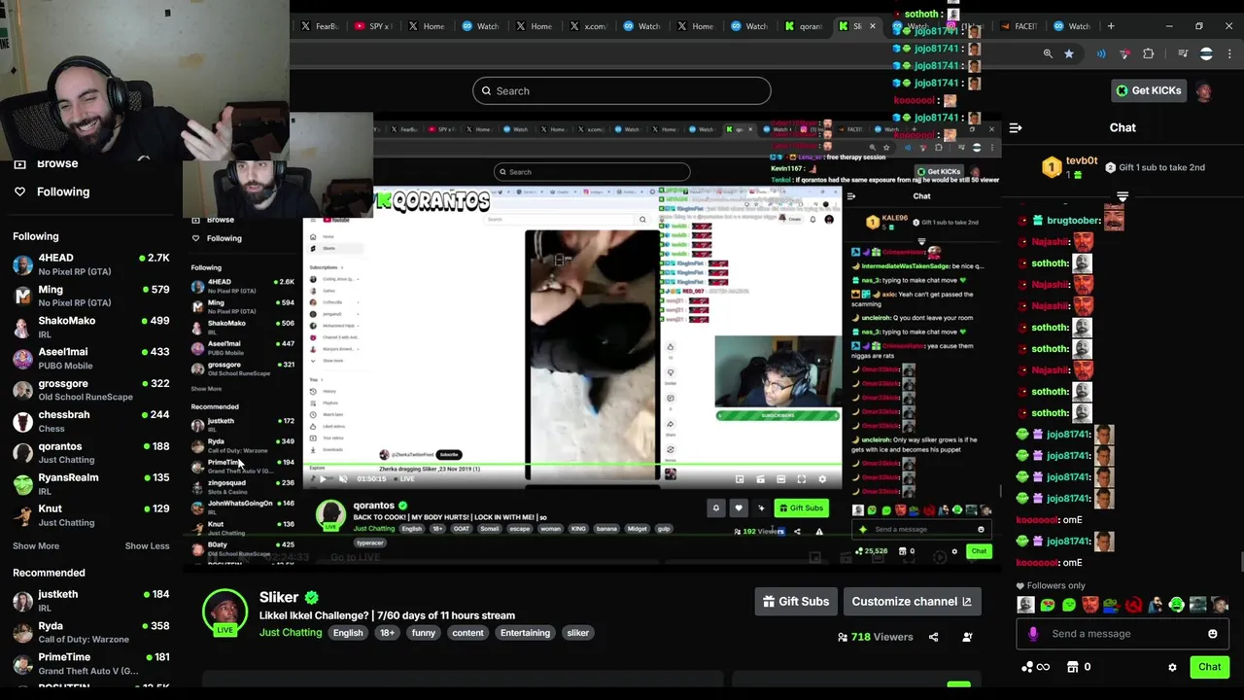
Task: Click the 718 Viewers count
Action: pos(876,637)
